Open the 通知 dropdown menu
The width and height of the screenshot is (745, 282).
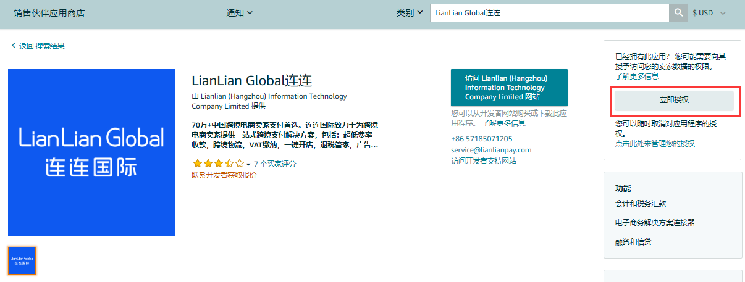coord(240,13)
